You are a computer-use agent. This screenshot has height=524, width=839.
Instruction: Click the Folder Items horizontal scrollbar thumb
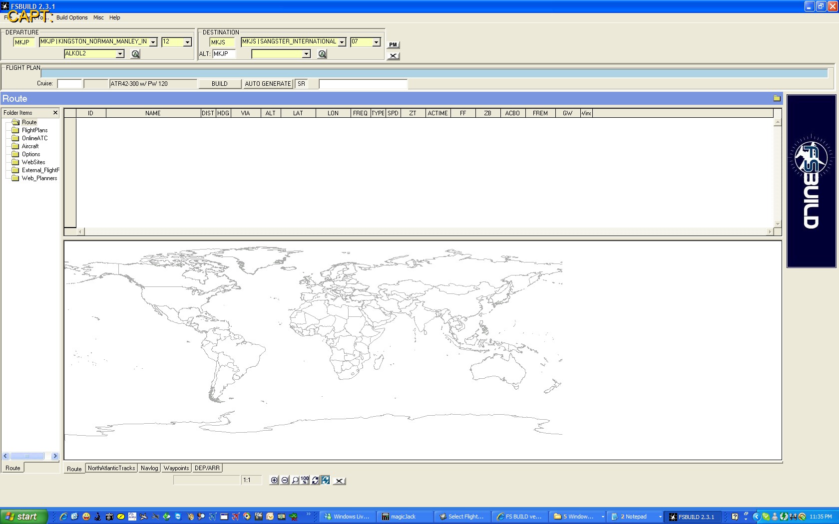27,456
